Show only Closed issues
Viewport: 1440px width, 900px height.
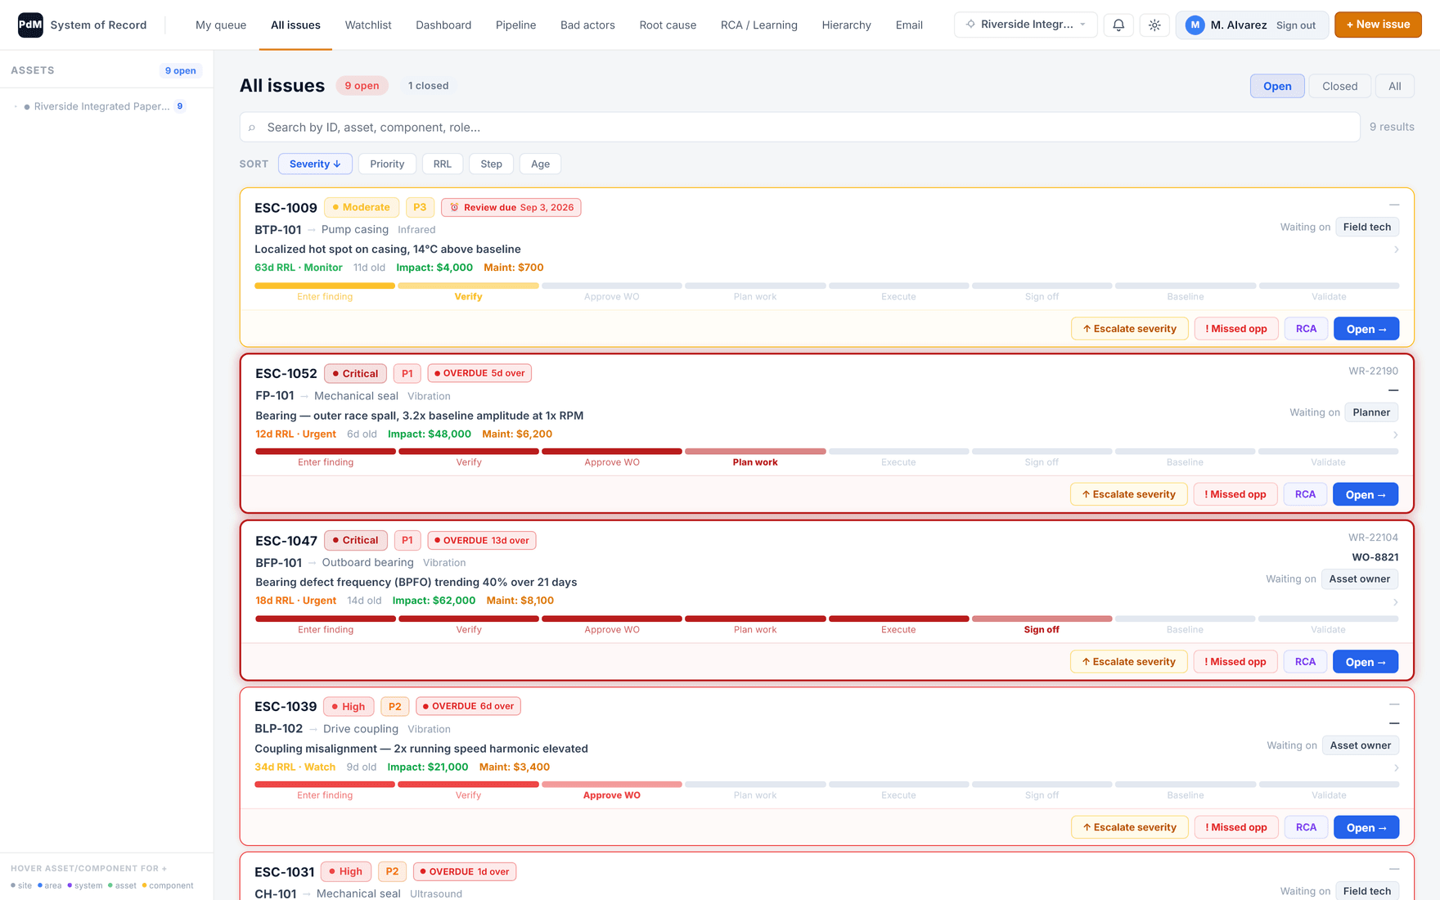click(1339, 86)
